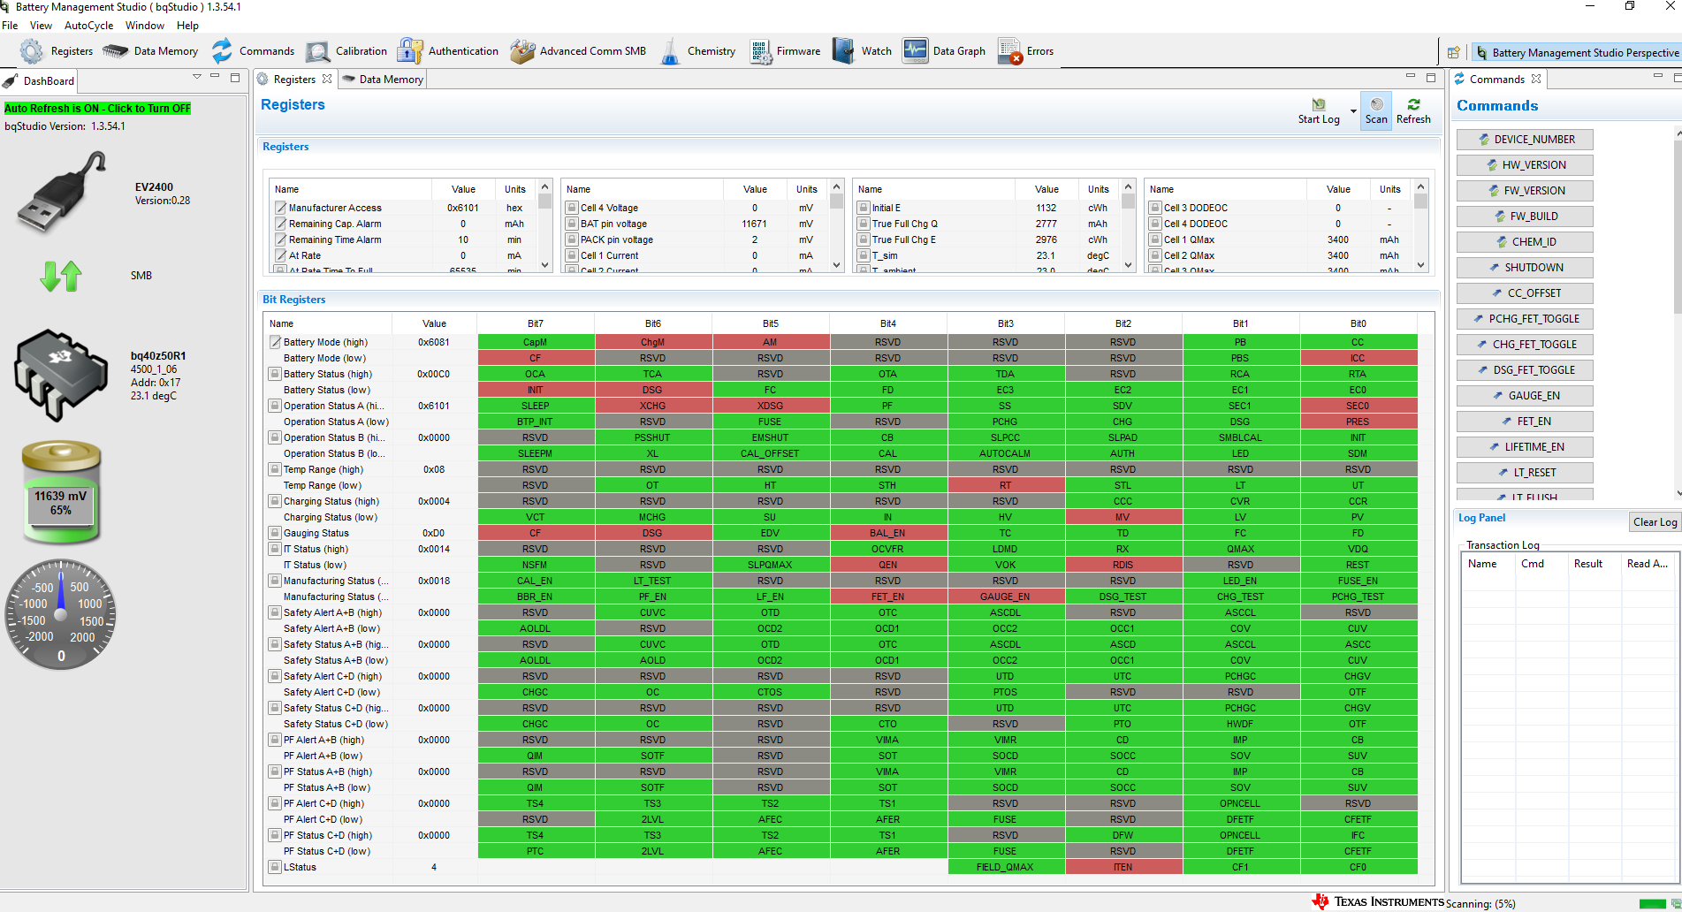Maximize the Registers editor panel
The height and width of the screenshot is (912, 1682).
click(1431, 78)
